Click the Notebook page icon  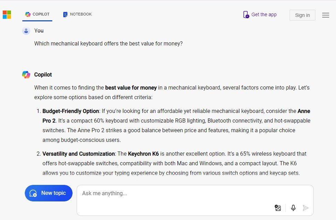65,14
